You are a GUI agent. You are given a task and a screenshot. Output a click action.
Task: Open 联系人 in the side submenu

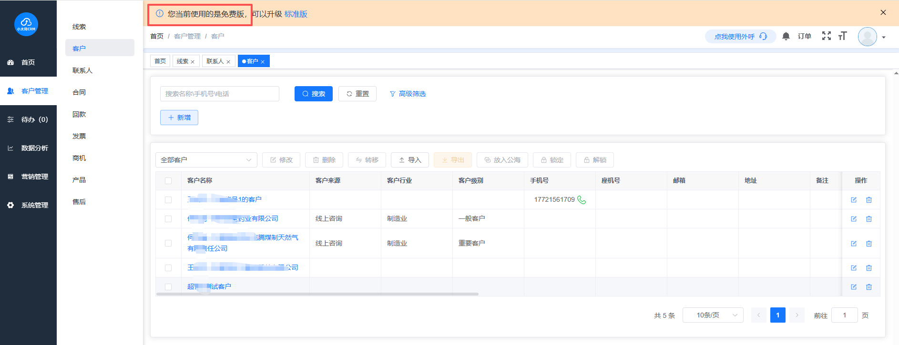coord(82,70)
